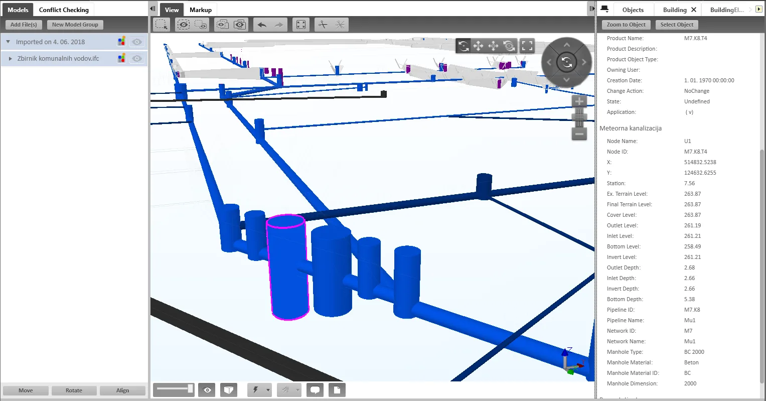
Task: Open the comment speech bubble tool
Action: tap(315, 390)
